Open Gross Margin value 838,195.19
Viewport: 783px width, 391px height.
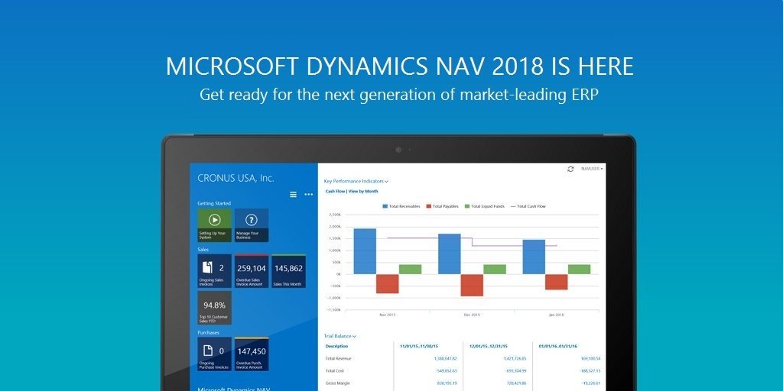[447, 383]
